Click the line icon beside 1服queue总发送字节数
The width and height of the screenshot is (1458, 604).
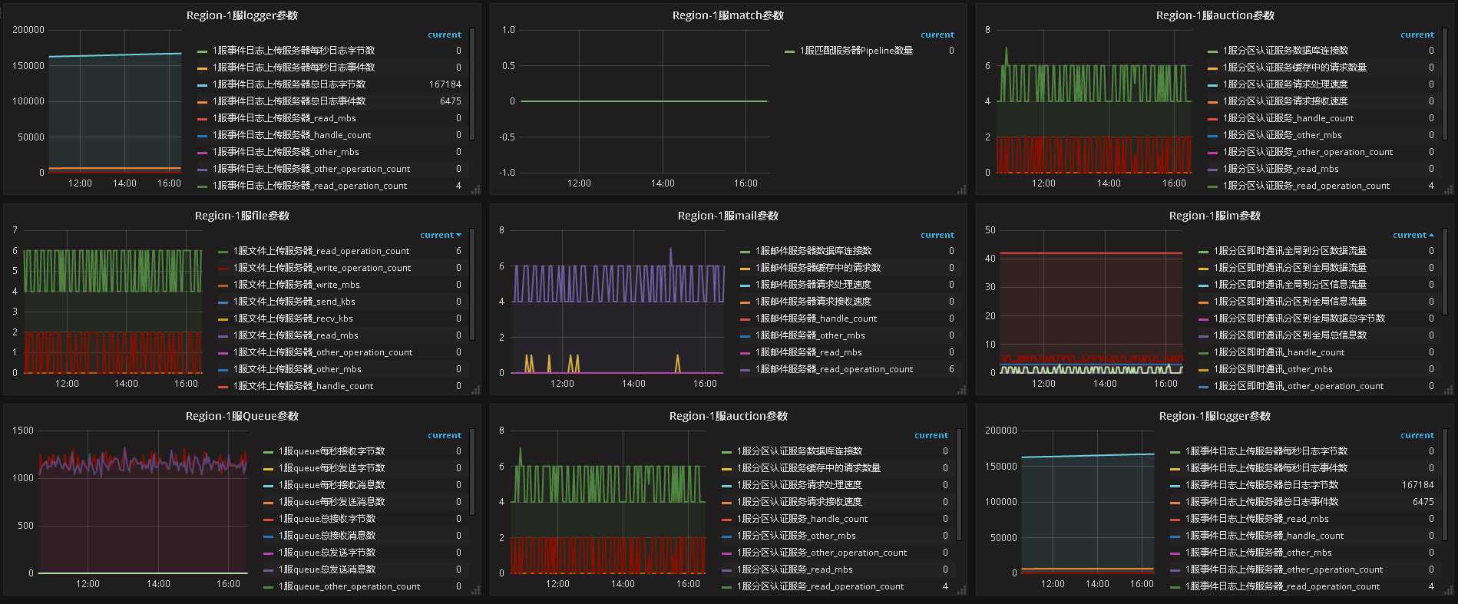(x=268, y=553)
